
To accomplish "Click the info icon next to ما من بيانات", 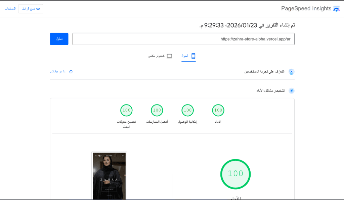I will (x=71, y=72).
